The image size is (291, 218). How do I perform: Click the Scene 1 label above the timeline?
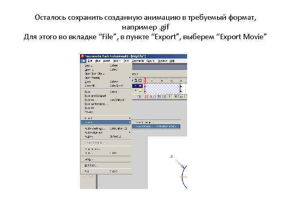(135, 74)
